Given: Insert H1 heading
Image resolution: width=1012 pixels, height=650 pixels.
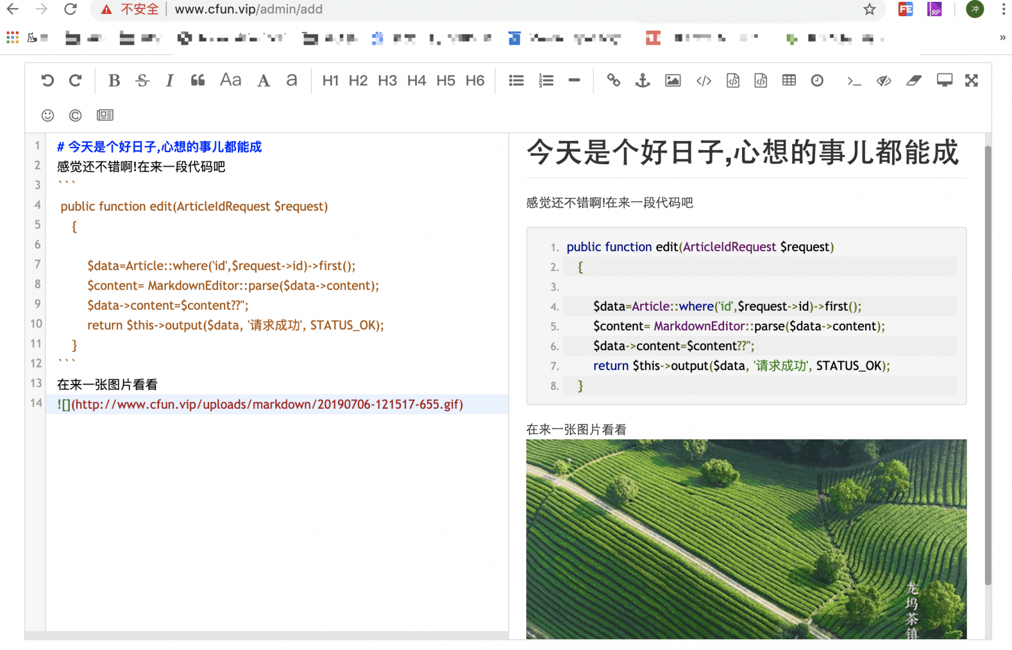Looking at the screenshot, I should (330, 81).
